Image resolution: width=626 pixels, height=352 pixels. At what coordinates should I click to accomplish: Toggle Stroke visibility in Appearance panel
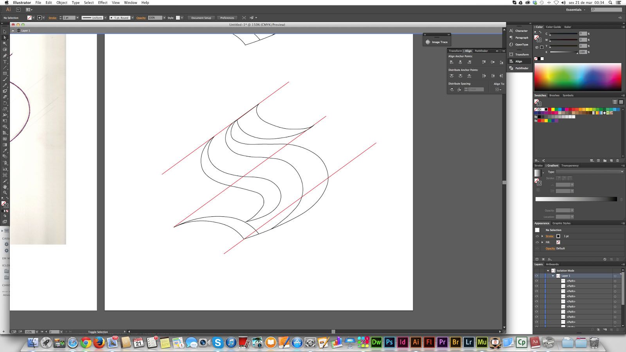coord(537,236)
